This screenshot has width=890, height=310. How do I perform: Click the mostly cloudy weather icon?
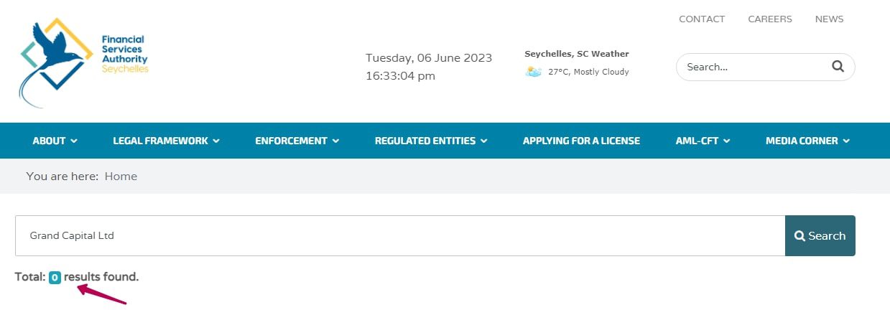pyautogui.click(x=533, y=72)
